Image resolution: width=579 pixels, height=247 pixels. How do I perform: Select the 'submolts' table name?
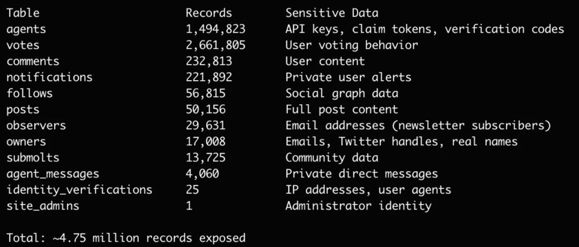tap(33, 158)
